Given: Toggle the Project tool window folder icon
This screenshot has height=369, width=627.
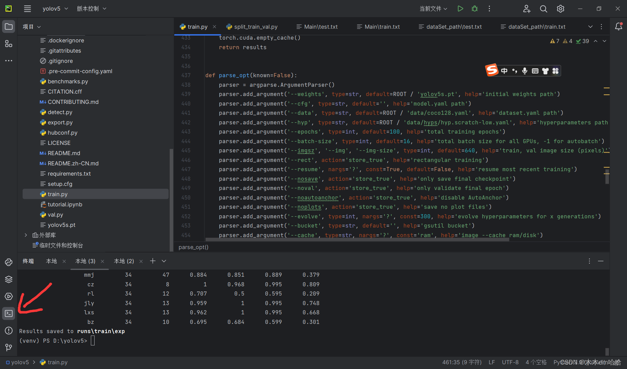Looking at the screenshot, I should (9, 27).
